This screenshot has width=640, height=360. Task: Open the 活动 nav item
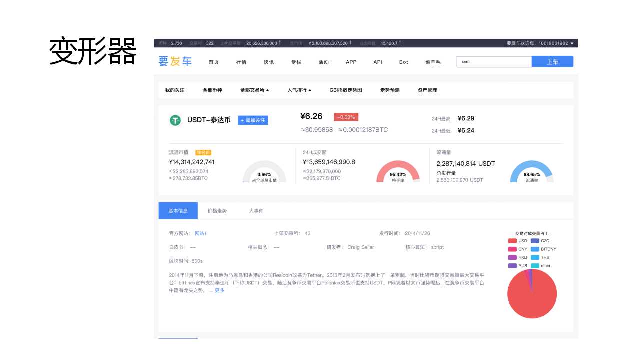click(324, 62)
